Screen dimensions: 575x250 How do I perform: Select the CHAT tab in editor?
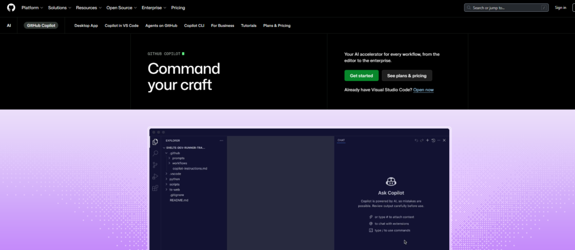tap(341, 140)
